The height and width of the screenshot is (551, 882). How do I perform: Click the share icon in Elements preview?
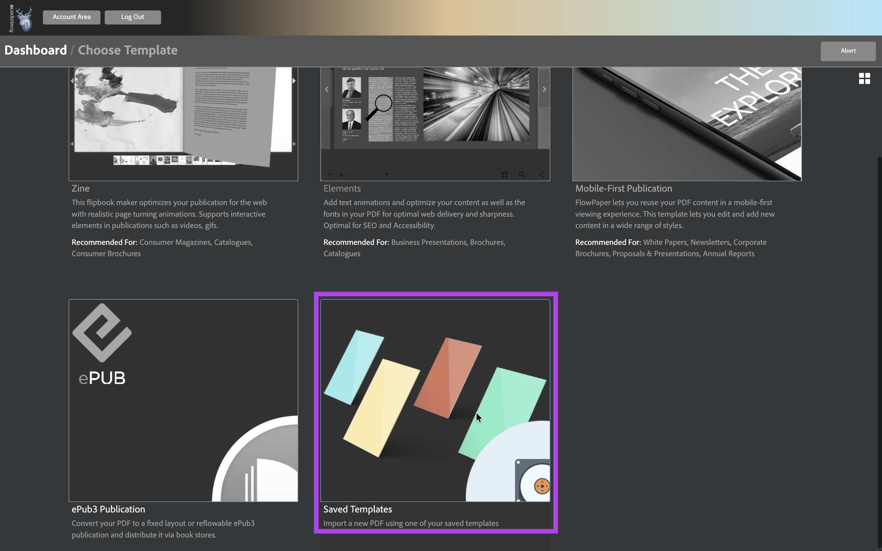(x=541, y=174)
